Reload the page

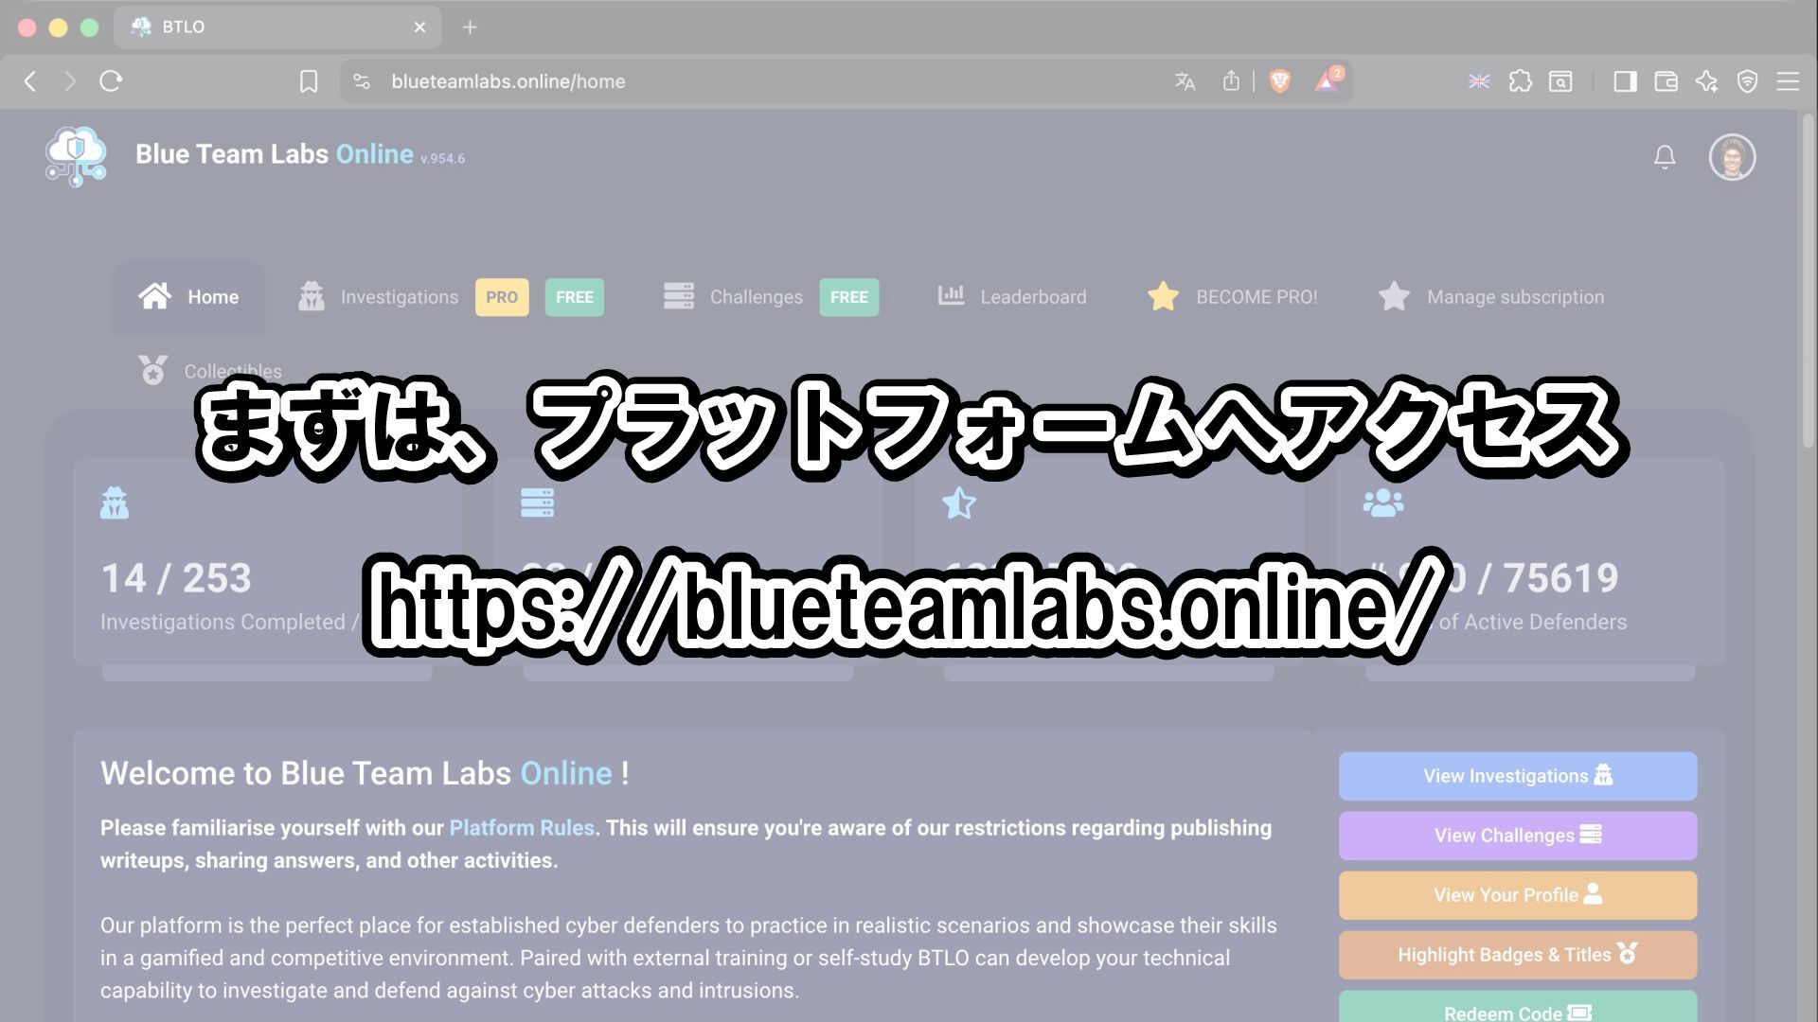pyautogui.click(x=111, y=81)
